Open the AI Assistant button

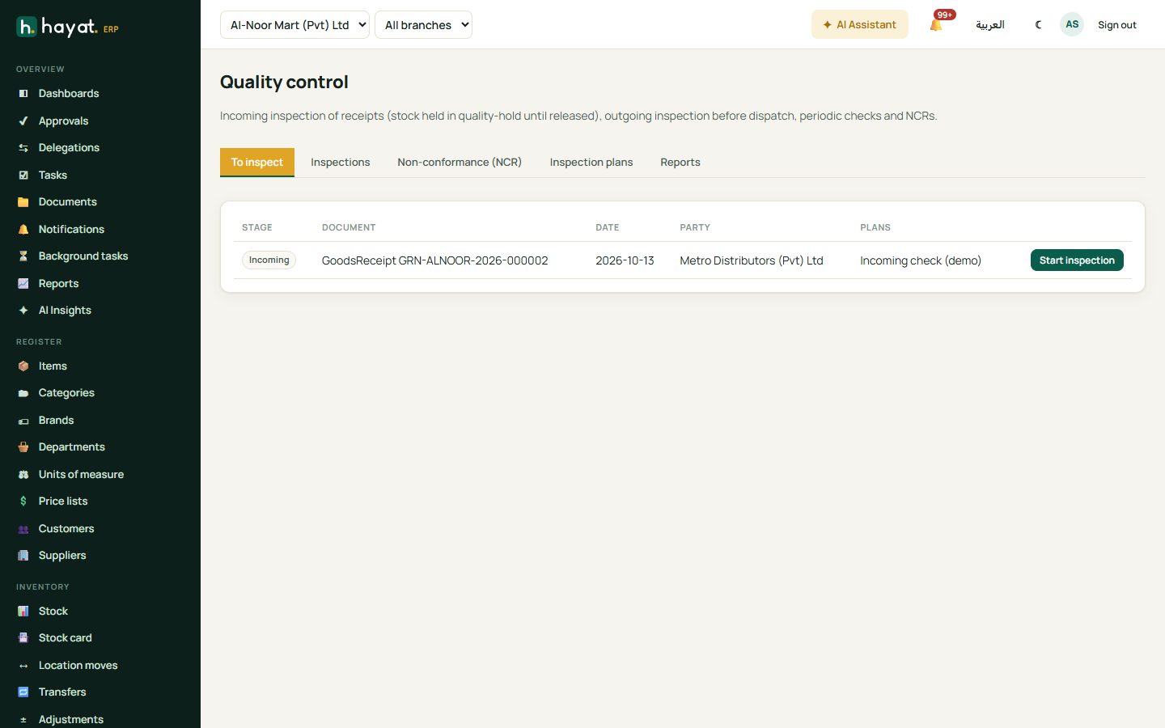pos(859,24)
